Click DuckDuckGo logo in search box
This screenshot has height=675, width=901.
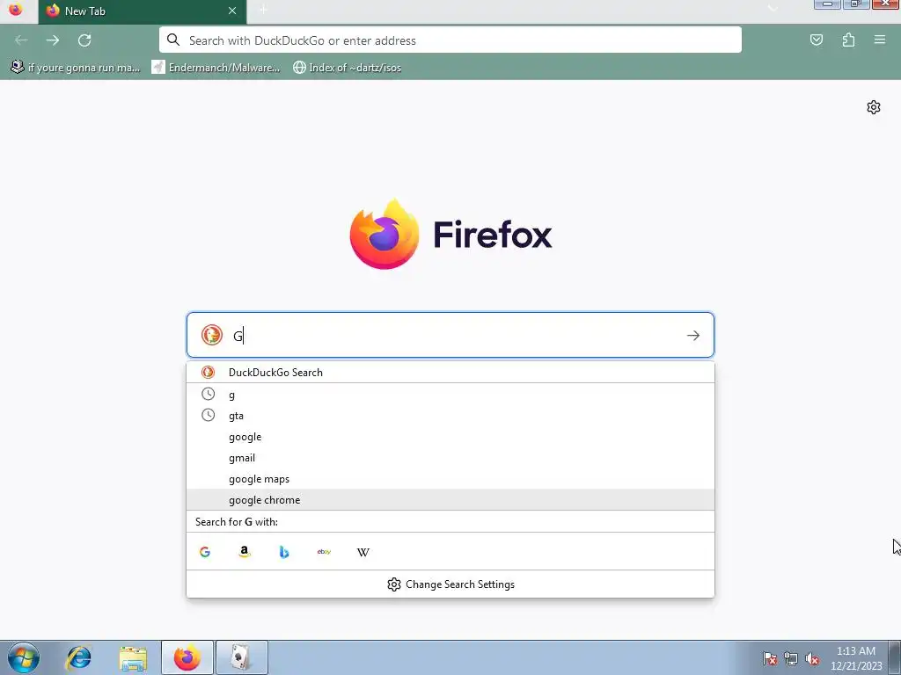click(211, 335)
